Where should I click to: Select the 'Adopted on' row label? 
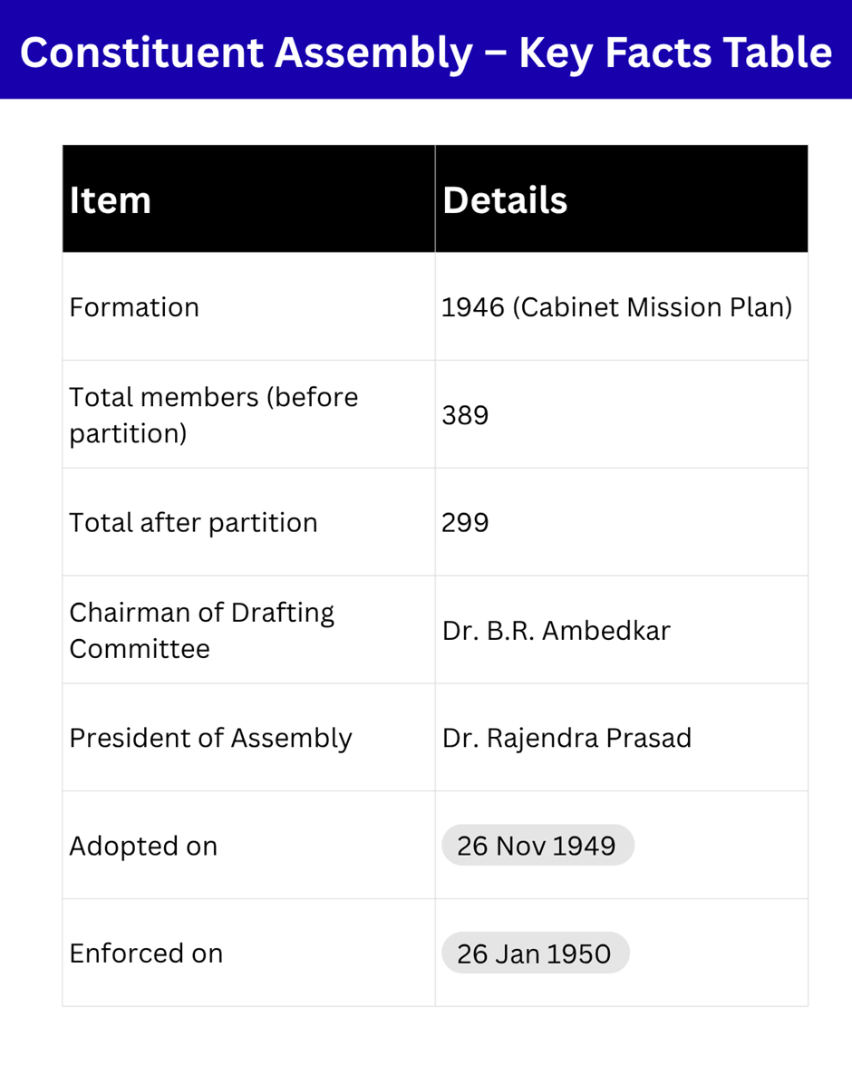[x=143, y=846]
